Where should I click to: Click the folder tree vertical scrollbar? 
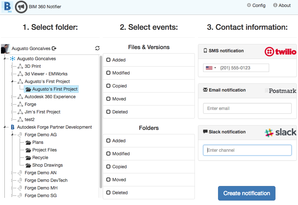click(x=101, y=120)
